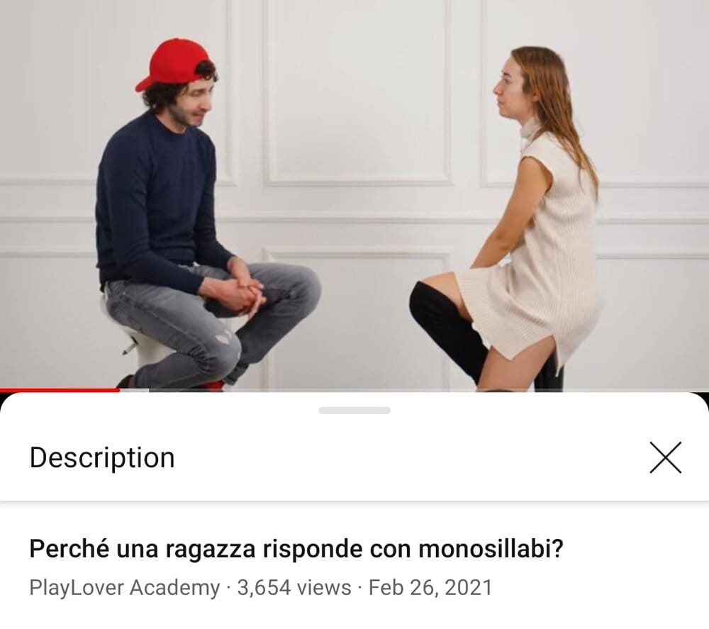Tap the white wall between the two people

pyautogui.click(x=357, y=135)
